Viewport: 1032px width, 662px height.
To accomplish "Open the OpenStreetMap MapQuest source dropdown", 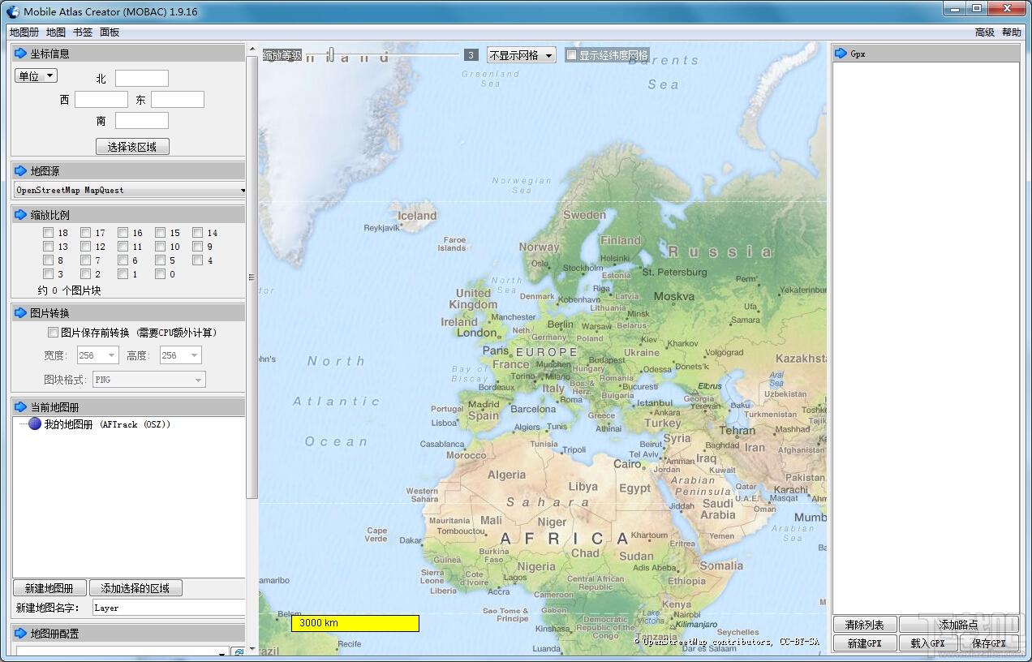I will (x=130, y=191).
